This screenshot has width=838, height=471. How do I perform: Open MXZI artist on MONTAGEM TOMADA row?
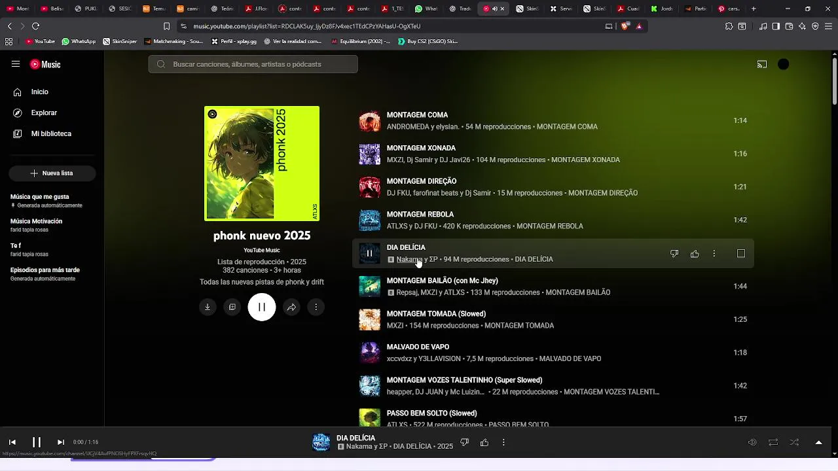click(x=395, y=326)
